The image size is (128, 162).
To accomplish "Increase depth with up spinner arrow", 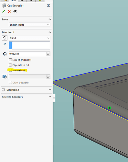I will (48, 53).
